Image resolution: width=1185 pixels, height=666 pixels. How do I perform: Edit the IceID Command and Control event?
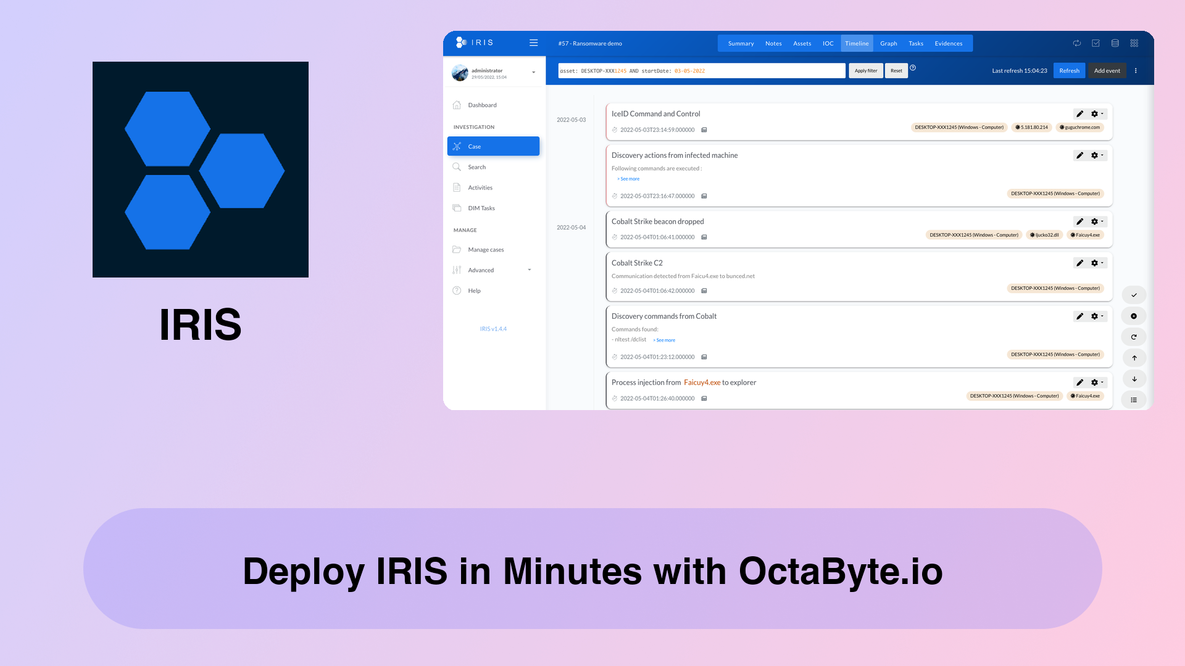(x=1079, y=113)
